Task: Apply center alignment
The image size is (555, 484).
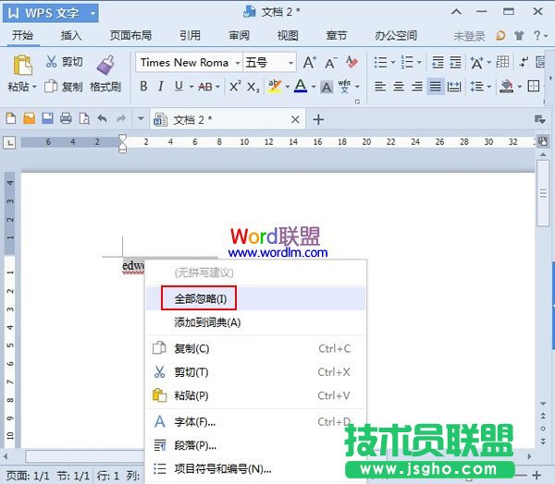Action: pos(399,86)
